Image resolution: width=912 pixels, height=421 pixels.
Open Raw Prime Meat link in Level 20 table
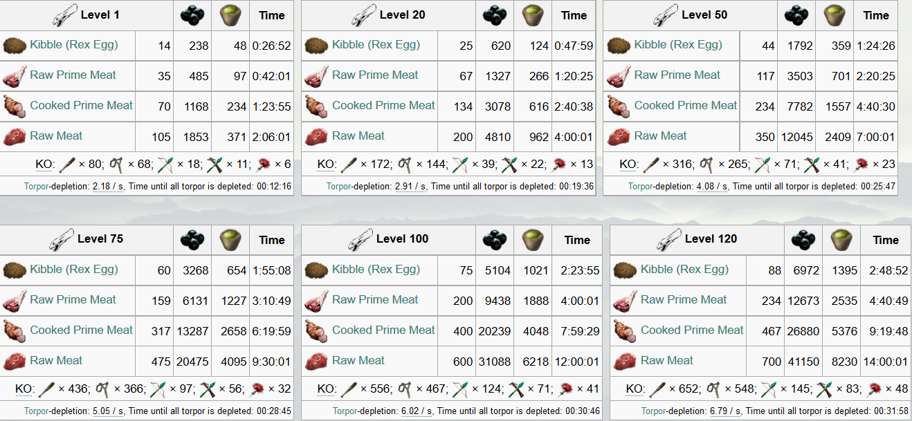click(x=375, y=75)
